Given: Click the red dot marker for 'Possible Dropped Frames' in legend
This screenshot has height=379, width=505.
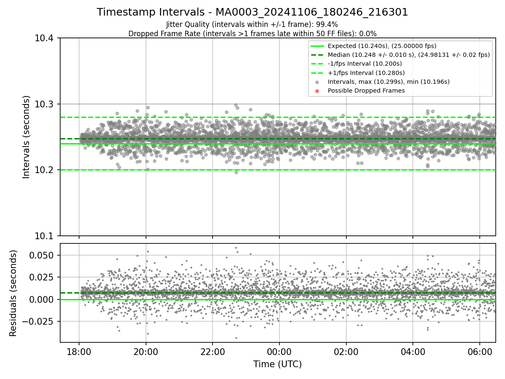Looking at the screenshot, I should pyautogui.click(x=317, y=91).
